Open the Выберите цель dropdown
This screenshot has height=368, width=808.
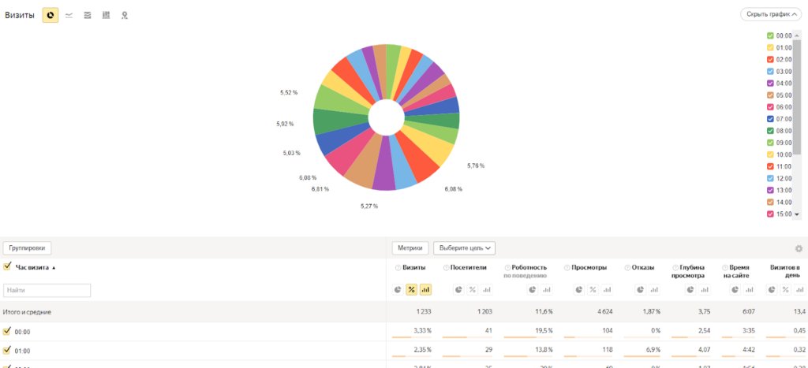[x=464, y=247]
